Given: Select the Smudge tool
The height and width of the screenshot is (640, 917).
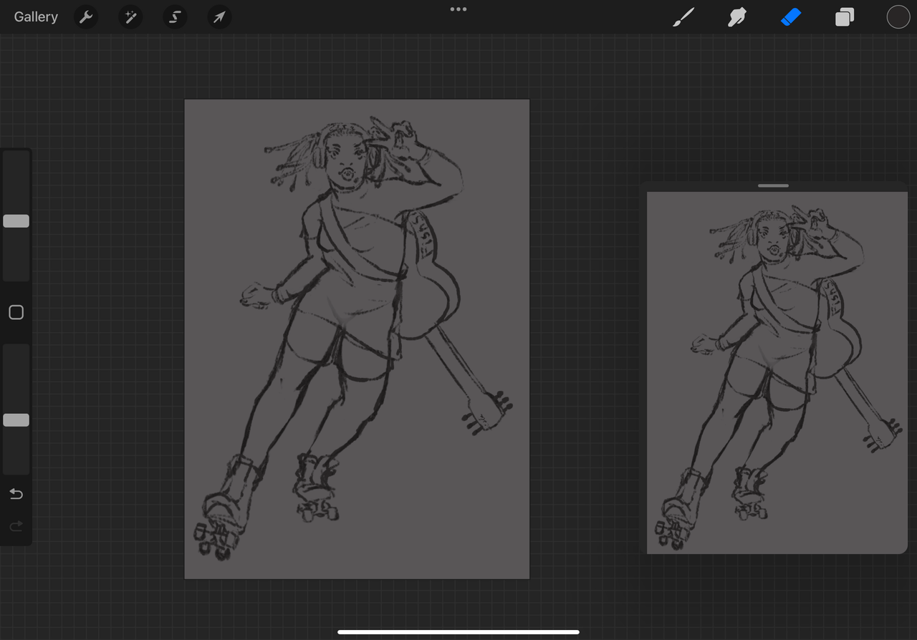Looking at the screenshot, I should [x=737, y=17].
